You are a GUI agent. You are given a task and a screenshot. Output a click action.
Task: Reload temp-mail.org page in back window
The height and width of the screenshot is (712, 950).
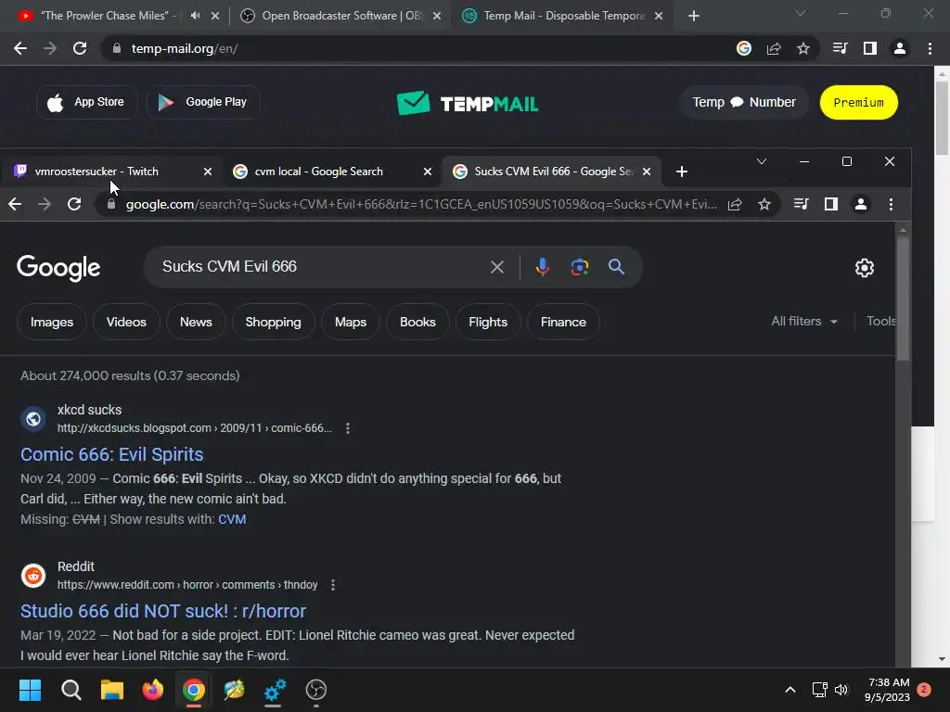click(x=80, y=48)
